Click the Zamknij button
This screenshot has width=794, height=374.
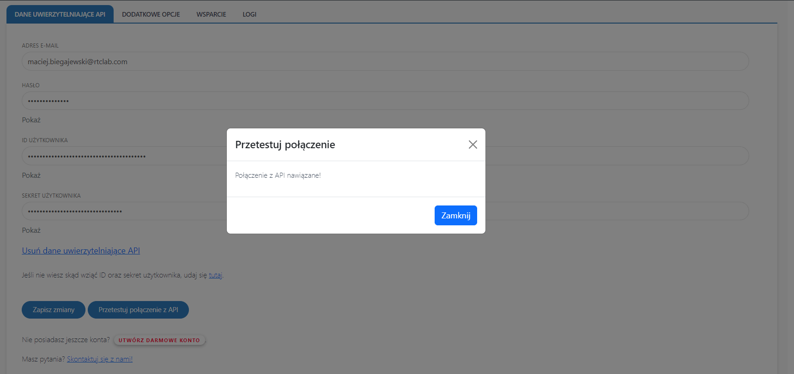[x=455, y=216]
